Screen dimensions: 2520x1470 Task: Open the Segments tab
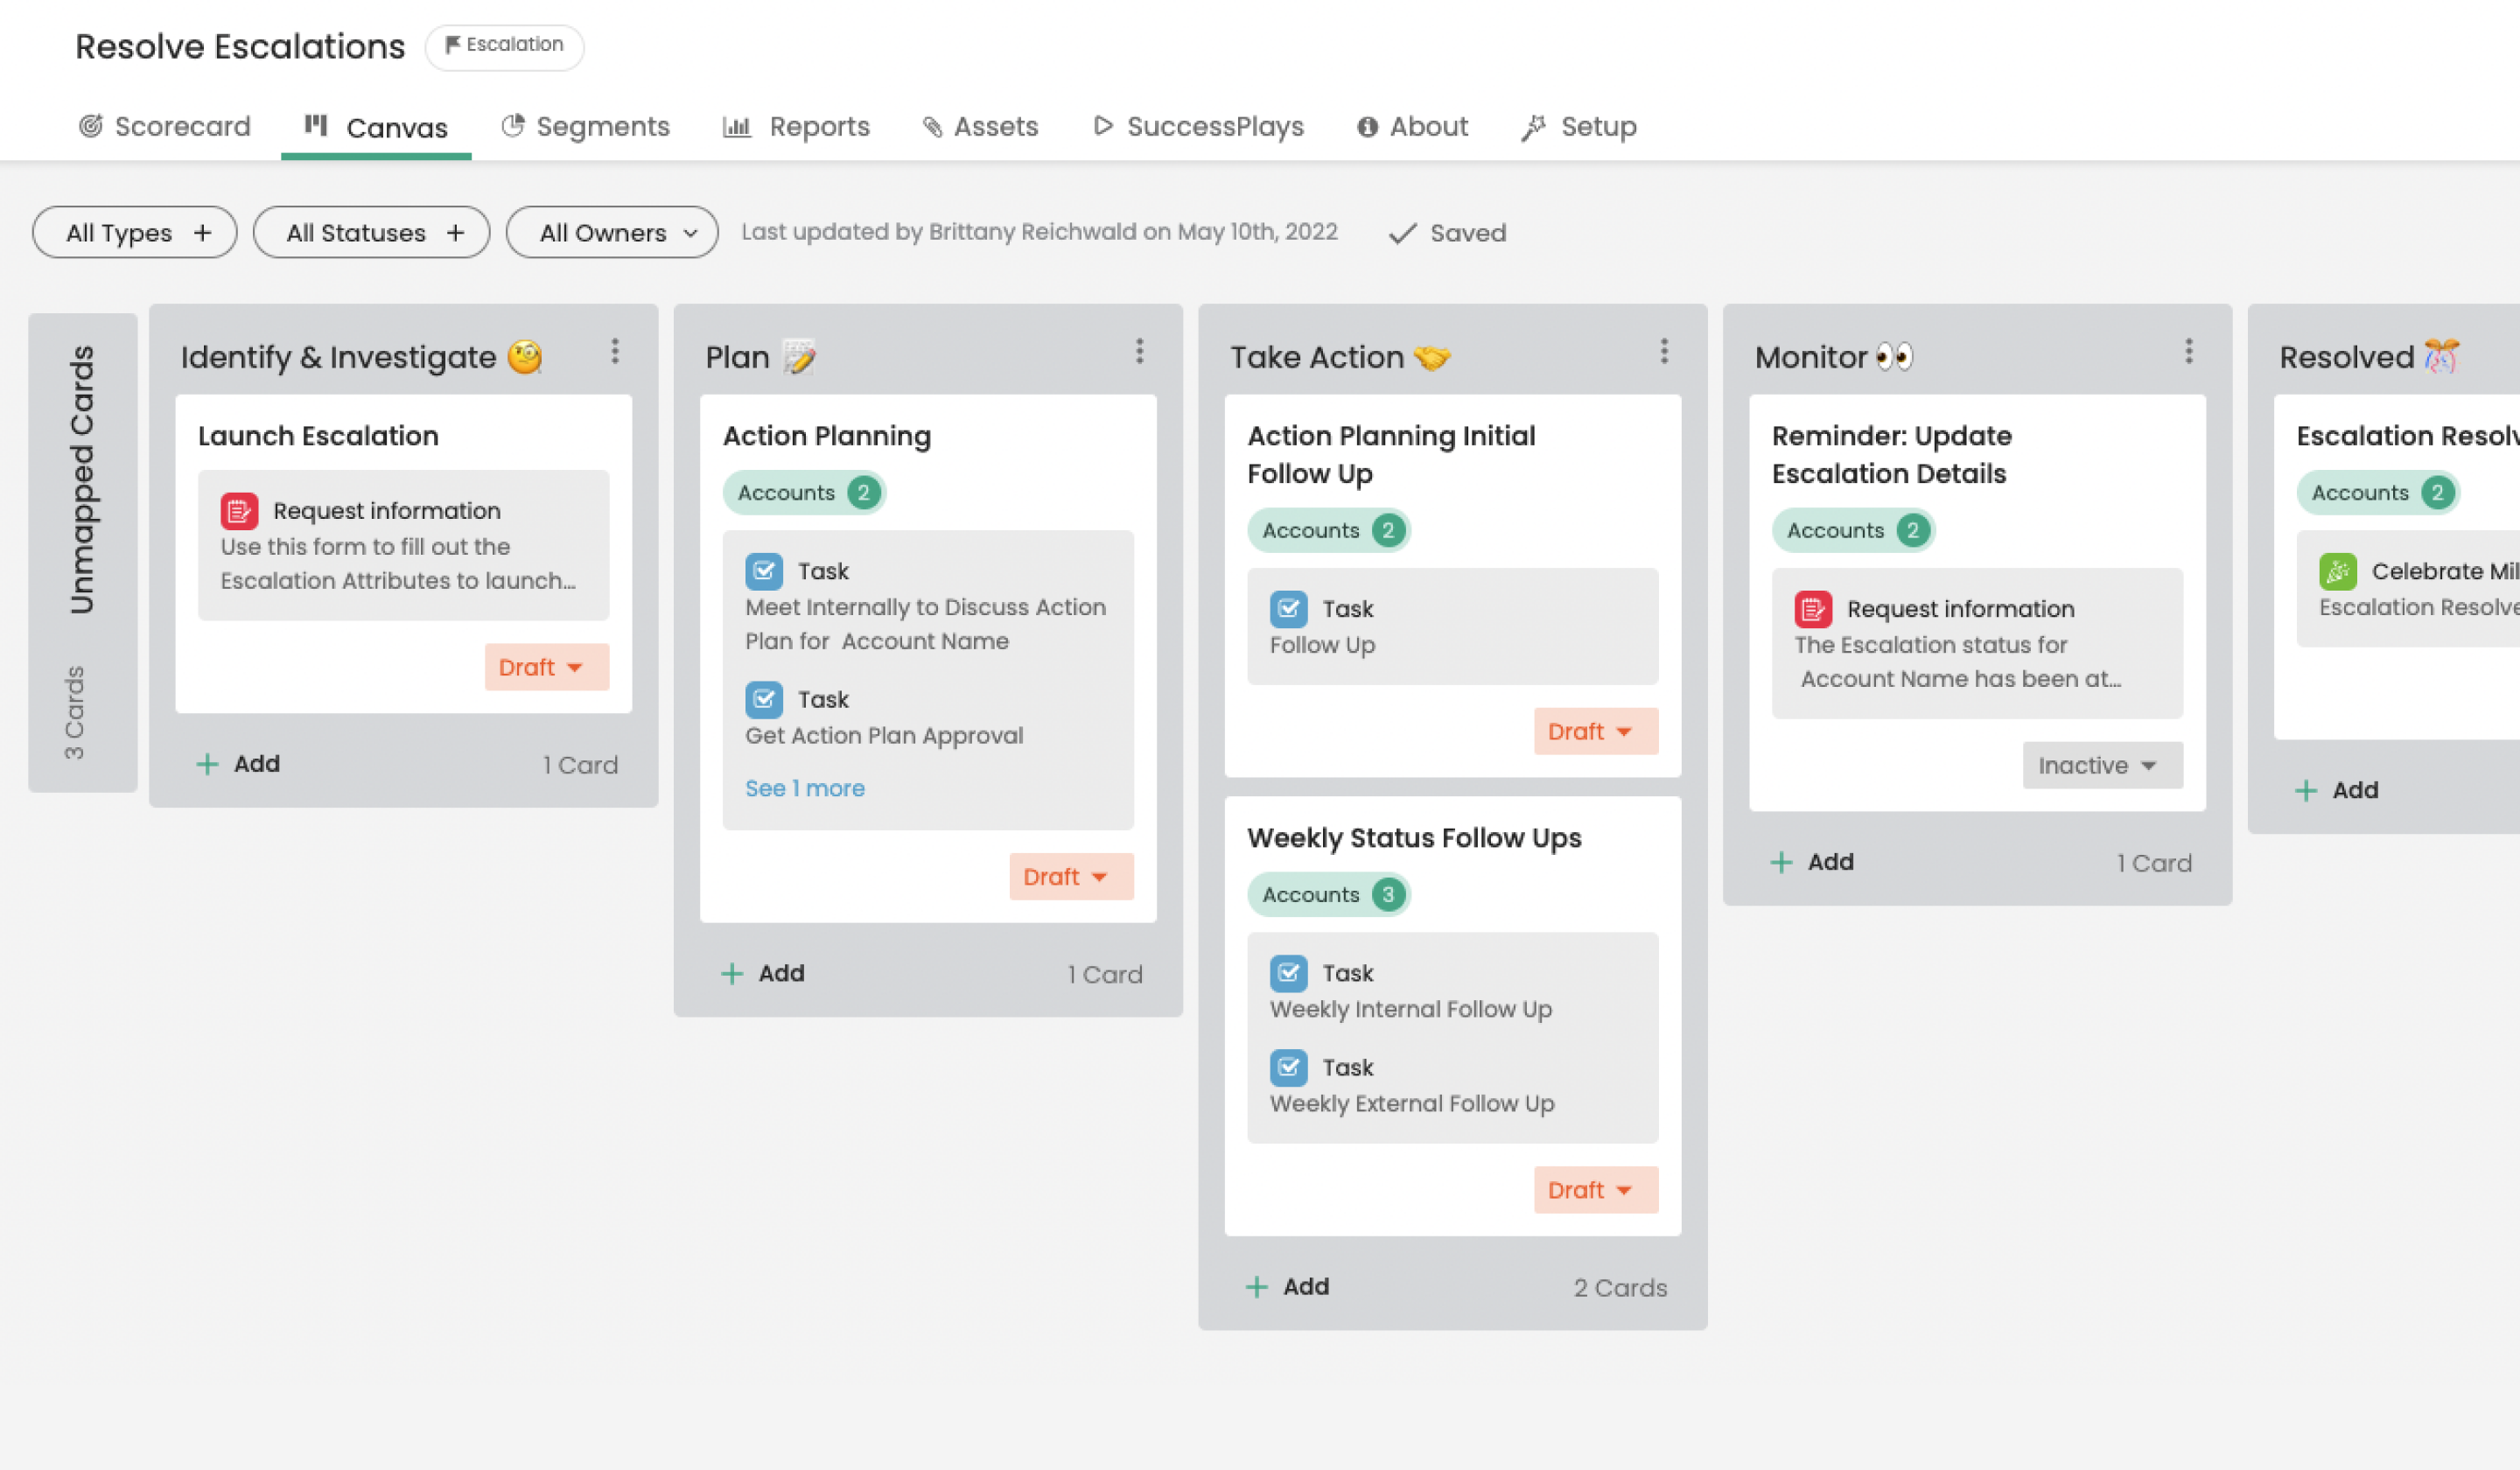pos(585,126)
